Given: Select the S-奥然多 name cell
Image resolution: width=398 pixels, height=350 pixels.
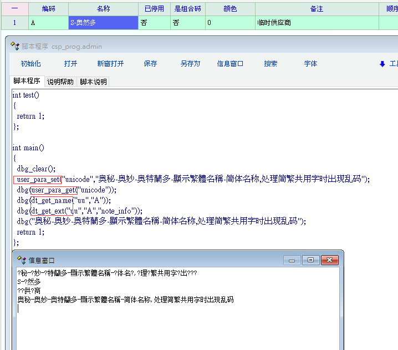Looking at the screenshot, I should (x=103, y=23).
